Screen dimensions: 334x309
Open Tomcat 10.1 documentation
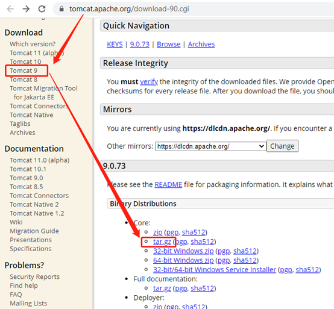(28, 169)
